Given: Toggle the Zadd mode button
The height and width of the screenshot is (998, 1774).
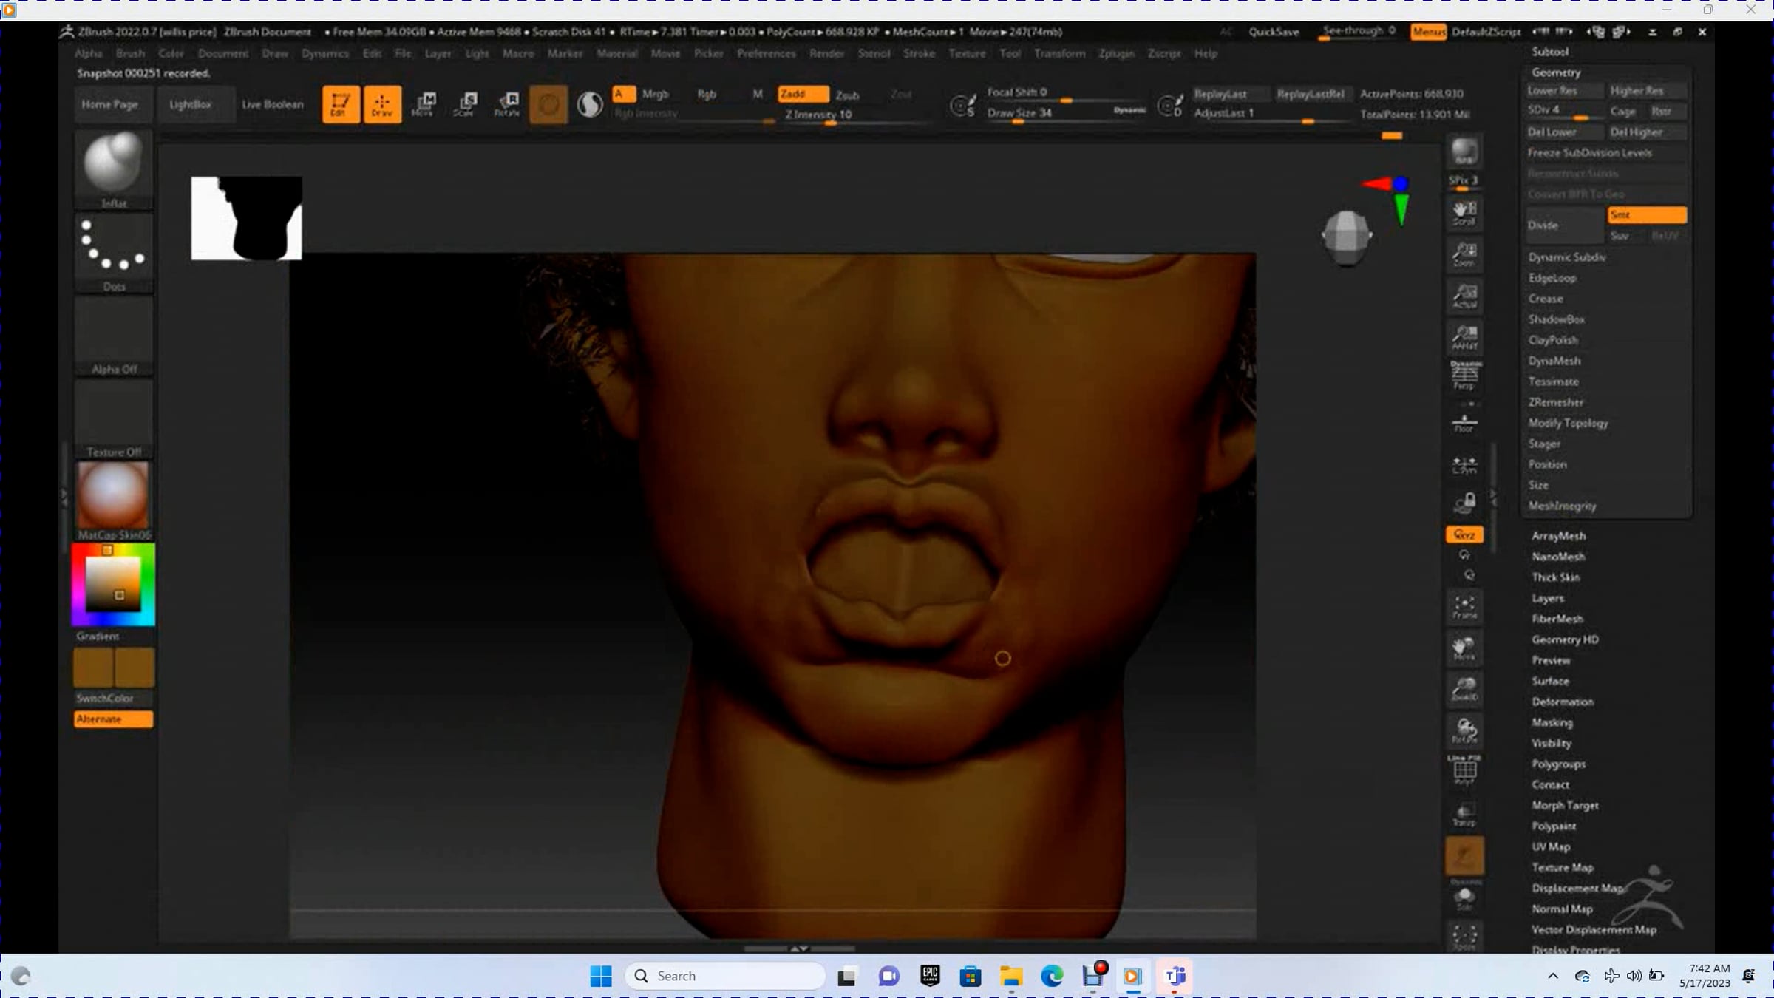Looking at the screenshot, I should 802,94.
